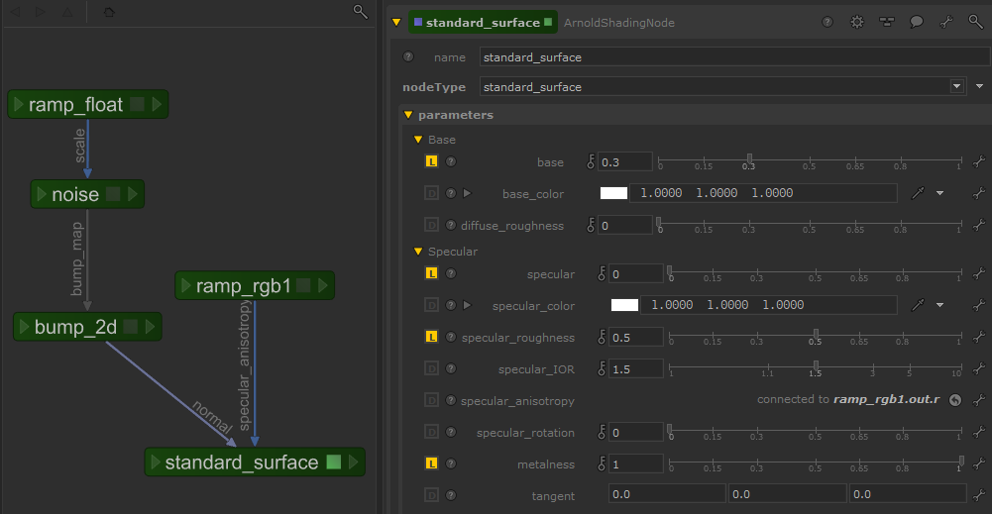Open the base_color options dropdown arrow
Image resolution: width=992 pixels, height=514 pixels.
point(940,193)
